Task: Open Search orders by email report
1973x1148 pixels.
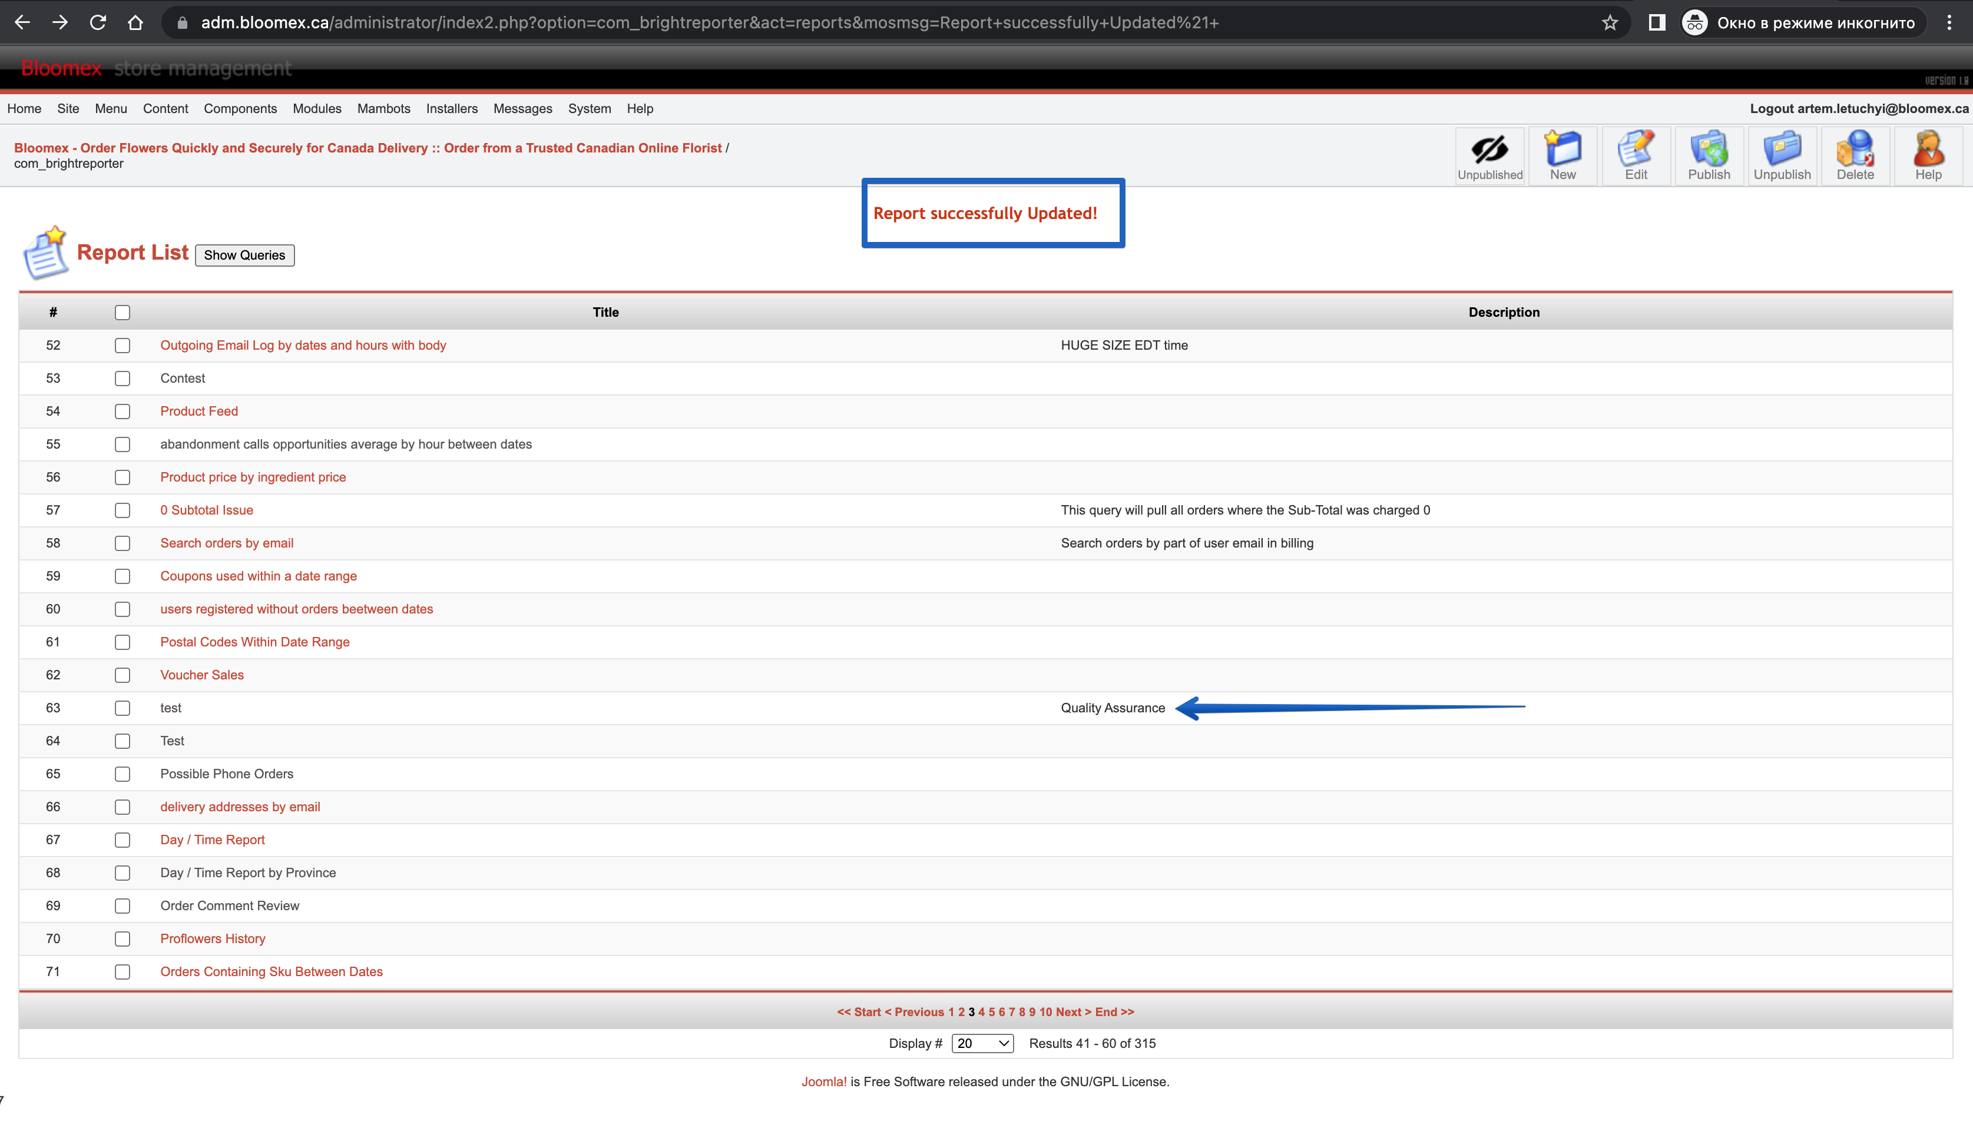Action: point(227,543)
